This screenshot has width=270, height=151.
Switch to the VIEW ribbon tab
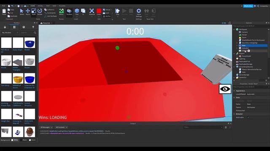(x=54, y=6)
